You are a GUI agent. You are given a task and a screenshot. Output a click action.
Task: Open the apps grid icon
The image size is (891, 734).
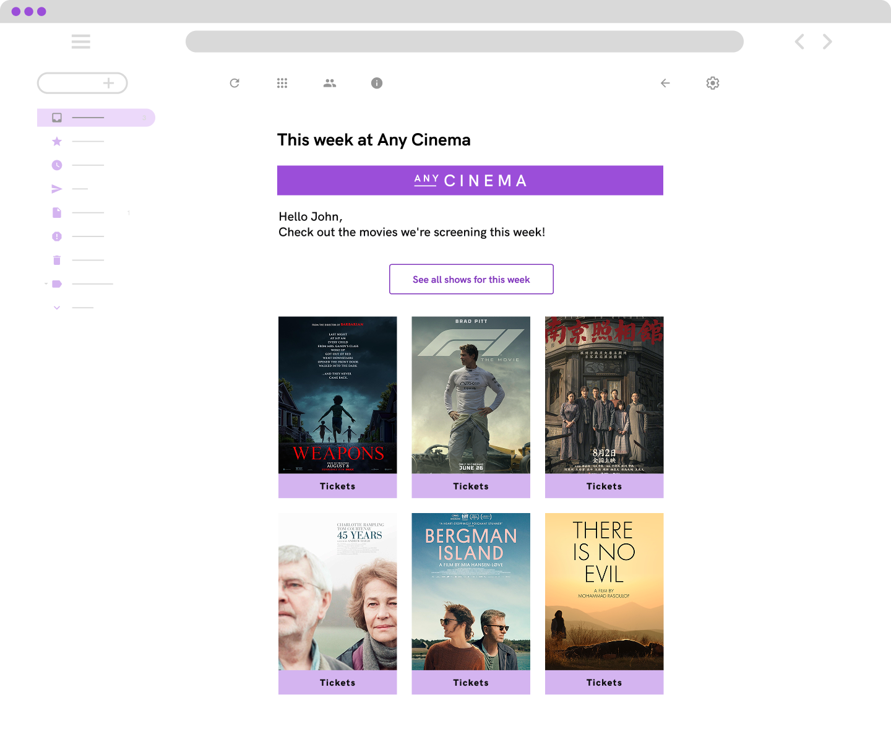click(282, 83)
